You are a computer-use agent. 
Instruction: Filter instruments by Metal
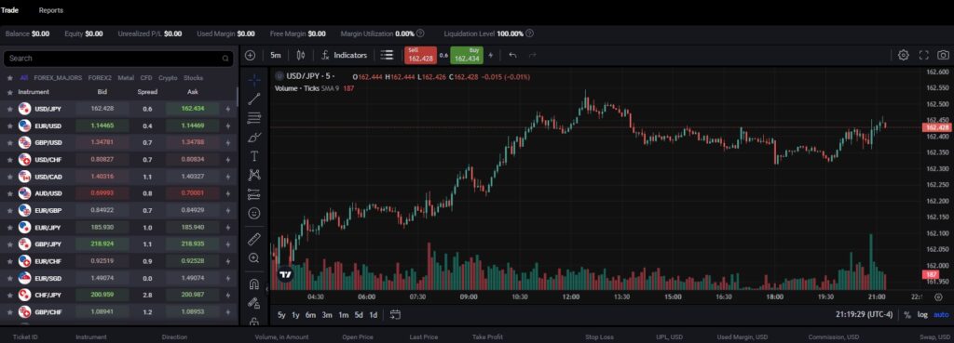(126, 78)
